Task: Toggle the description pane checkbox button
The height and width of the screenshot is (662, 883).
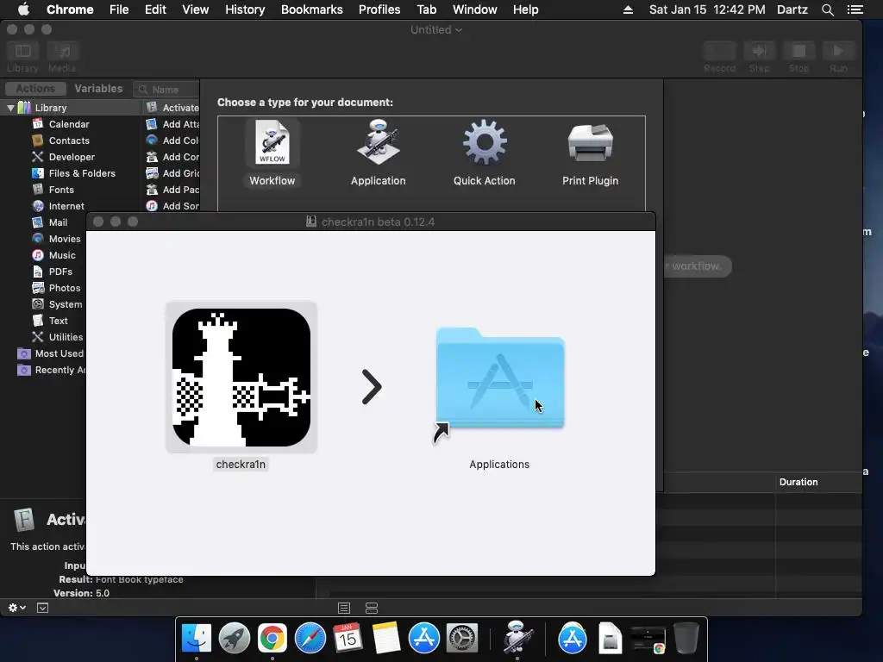Action: click(x=43, y=608)
